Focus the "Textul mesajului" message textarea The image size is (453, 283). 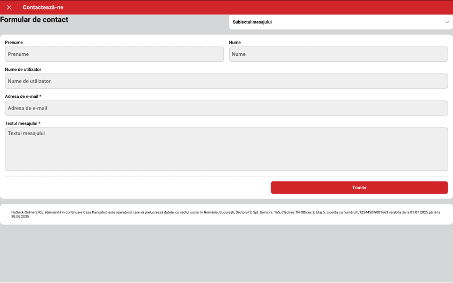click(226, 149)
